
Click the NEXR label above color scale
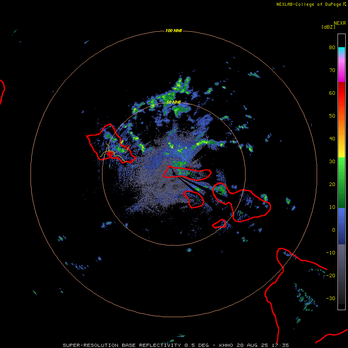pyautogui.click(x=339, y=23)
